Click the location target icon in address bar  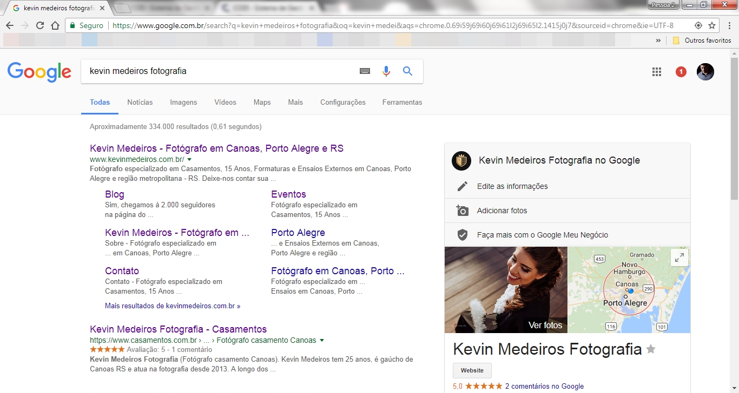coord(698,25)
